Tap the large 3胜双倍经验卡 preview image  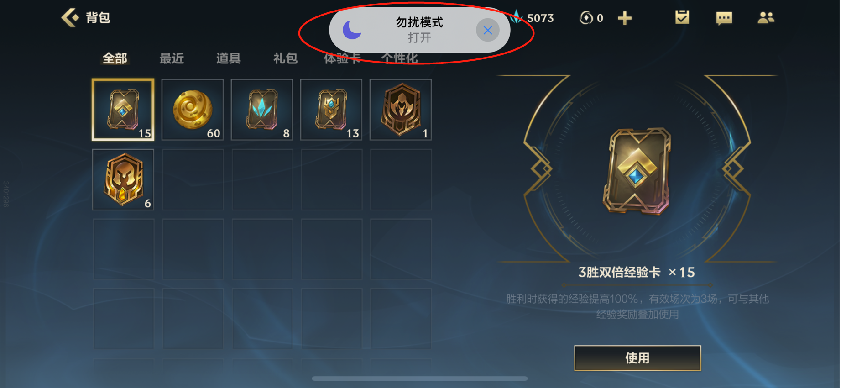pos(637,171)
